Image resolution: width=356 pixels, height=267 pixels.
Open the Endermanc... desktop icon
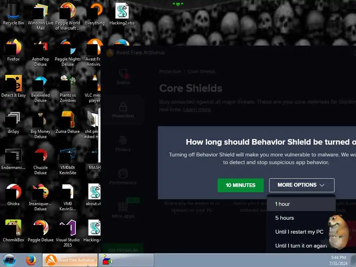(x=13, y=159)
